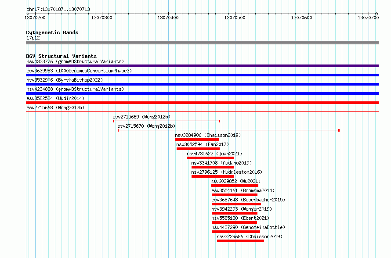Open the nsv3942293 Wenger2019 label
Viewport: 391px width, 258px height.
point(242,209)
